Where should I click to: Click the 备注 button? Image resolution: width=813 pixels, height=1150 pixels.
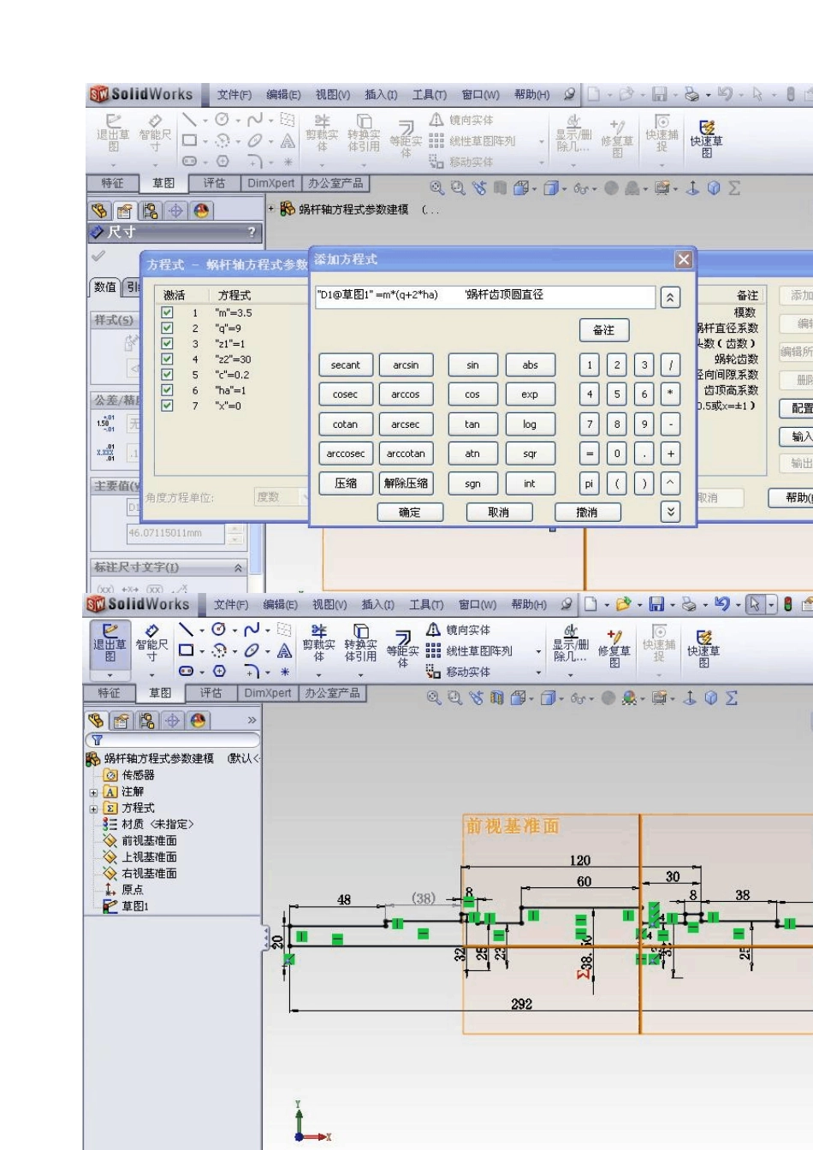(x=604, y=330)
